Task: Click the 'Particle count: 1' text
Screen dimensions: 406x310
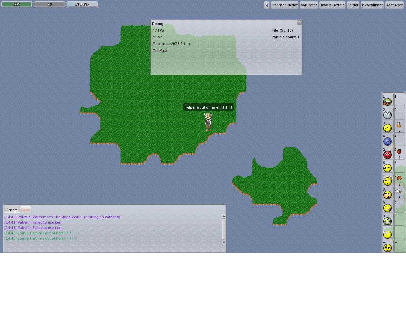Action: [x=285, y=37]
